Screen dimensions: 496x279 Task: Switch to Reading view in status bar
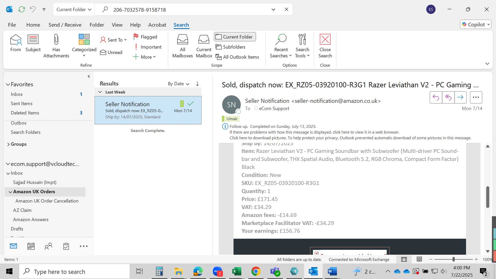419,259
